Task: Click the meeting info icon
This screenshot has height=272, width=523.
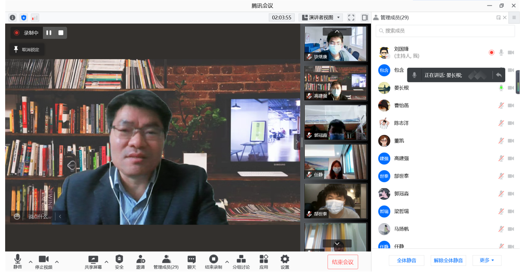Action: coord(13,18)
